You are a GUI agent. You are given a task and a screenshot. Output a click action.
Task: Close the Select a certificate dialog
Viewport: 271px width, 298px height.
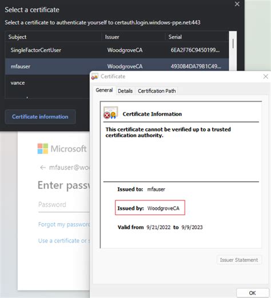[237, 4]
